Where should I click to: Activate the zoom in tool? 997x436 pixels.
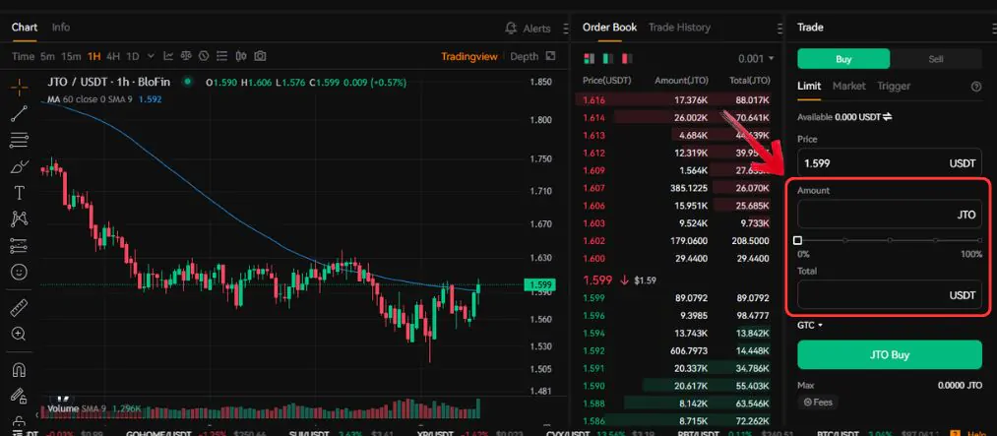[19, 335]
